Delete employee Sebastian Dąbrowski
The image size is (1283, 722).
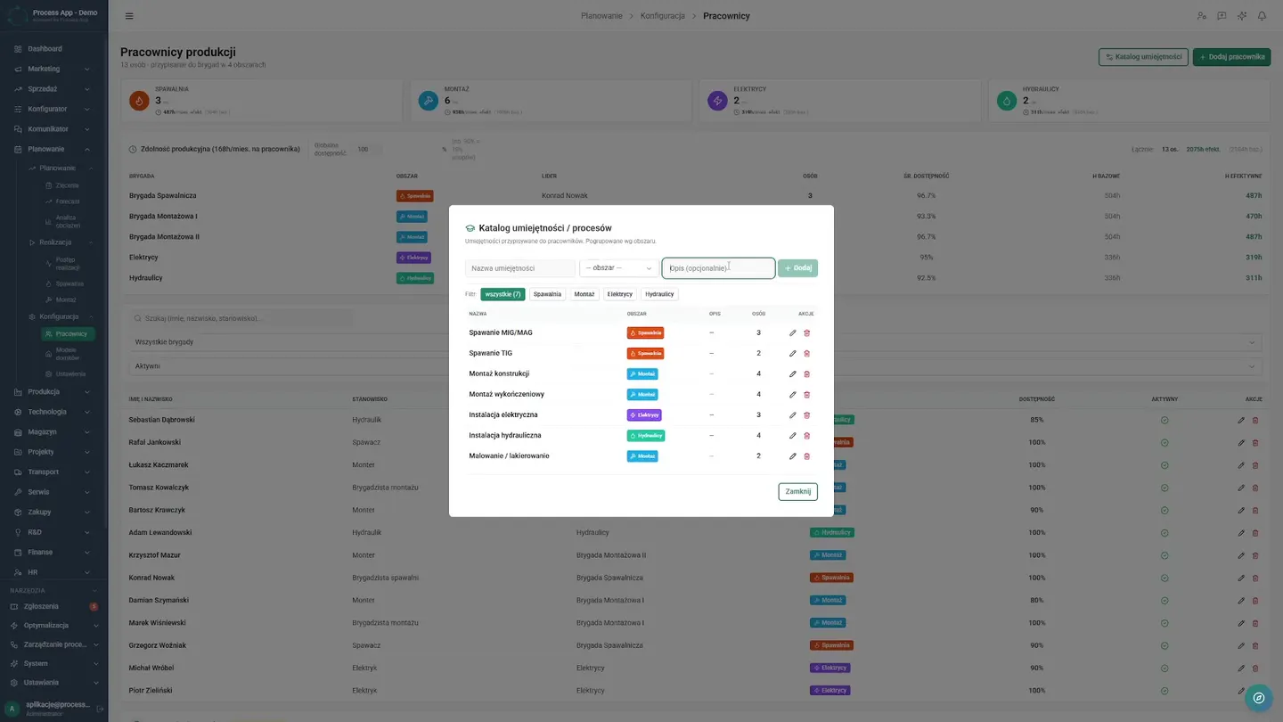(x=1255, y=420)
